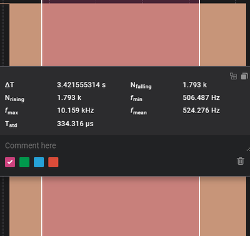Click the f max value 10.159 kHz
Image resolution: width=250 pixels, height=236 pixels.
pyautogui.click(x=76, y=111)
